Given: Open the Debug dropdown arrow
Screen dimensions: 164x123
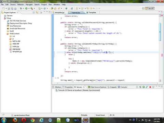Looking at the screenshot, I should 24,9.
